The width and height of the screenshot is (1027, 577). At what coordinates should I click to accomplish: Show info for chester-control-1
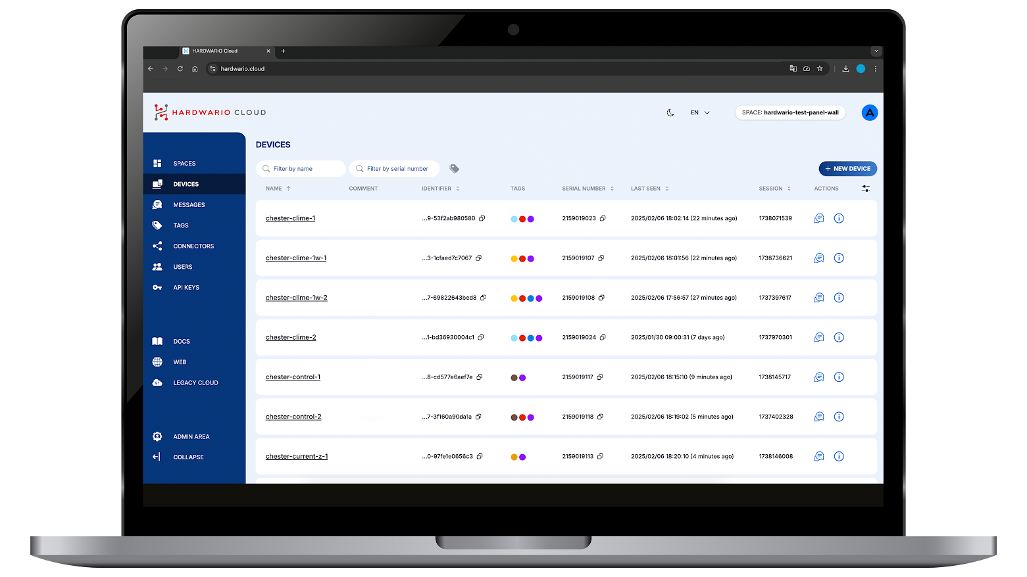(839, 377)
